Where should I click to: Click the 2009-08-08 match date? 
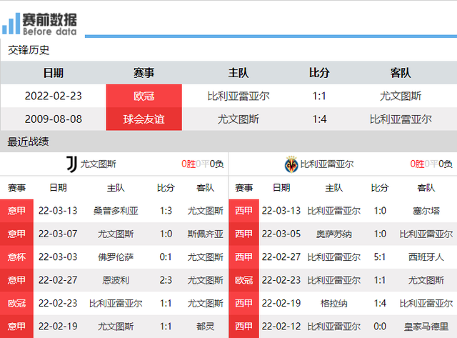53,119
